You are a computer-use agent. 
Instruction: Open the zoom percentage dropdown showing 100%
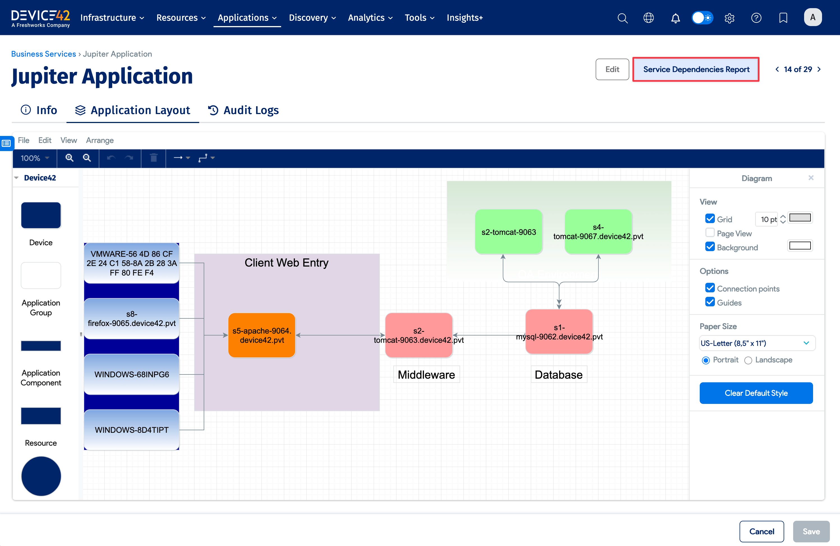[x=34, y=158]
